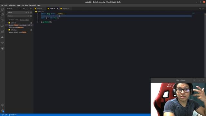This screenshot has width=206, height=116.
Task: Toggle Preserve Case in replace field
Action: [x=28, y=16]
